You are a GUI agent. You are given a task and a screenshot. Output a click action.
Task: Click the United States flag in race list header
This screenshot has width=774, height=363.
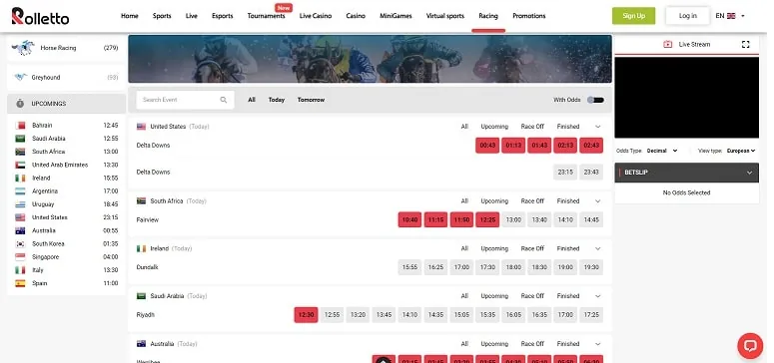click(x=141, y=127)
